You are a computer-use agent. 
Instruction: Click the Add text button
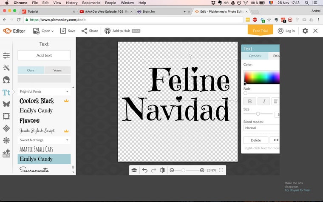[x=44, y=55]
